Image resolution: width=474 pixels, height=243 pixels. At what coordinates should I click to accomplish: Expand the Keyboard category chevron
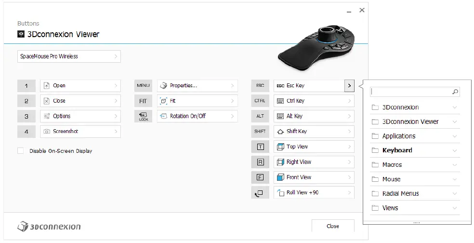[x=455, y=150]
